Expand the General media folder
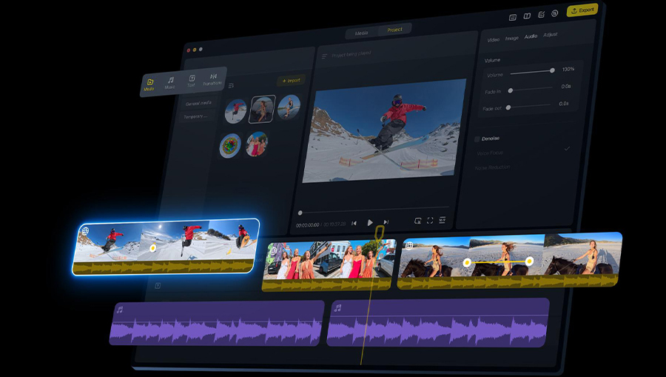Screen dimensions: 666x377 tap(198, 104)
